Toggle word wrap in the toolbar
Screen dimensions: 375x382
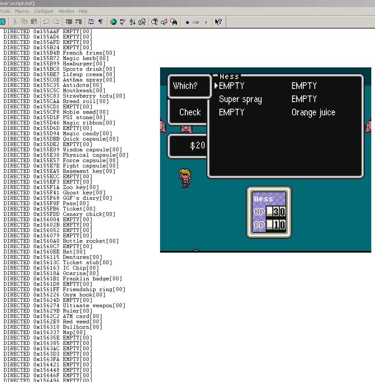[91, 22]
